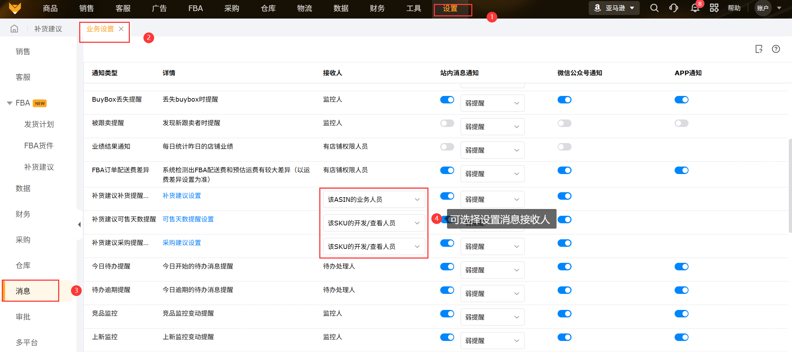The height and width of the screenshot is (352, 792).
Task: Toggle FBA订单配送费差异 APP通知 switch
Action: [x=681, y=170]
